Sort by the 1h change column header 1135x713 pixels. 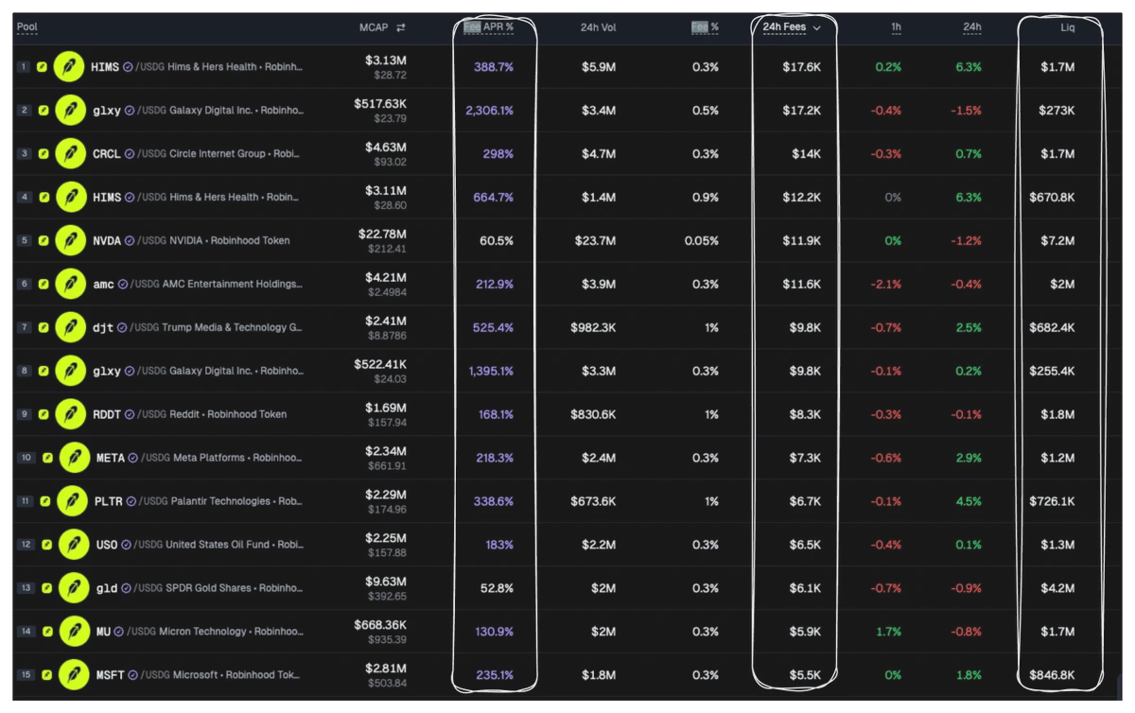click(895, 27)
